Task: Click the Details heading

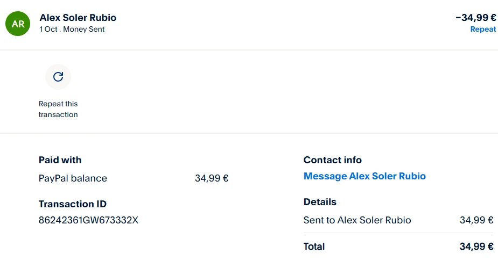Action: 320,202
